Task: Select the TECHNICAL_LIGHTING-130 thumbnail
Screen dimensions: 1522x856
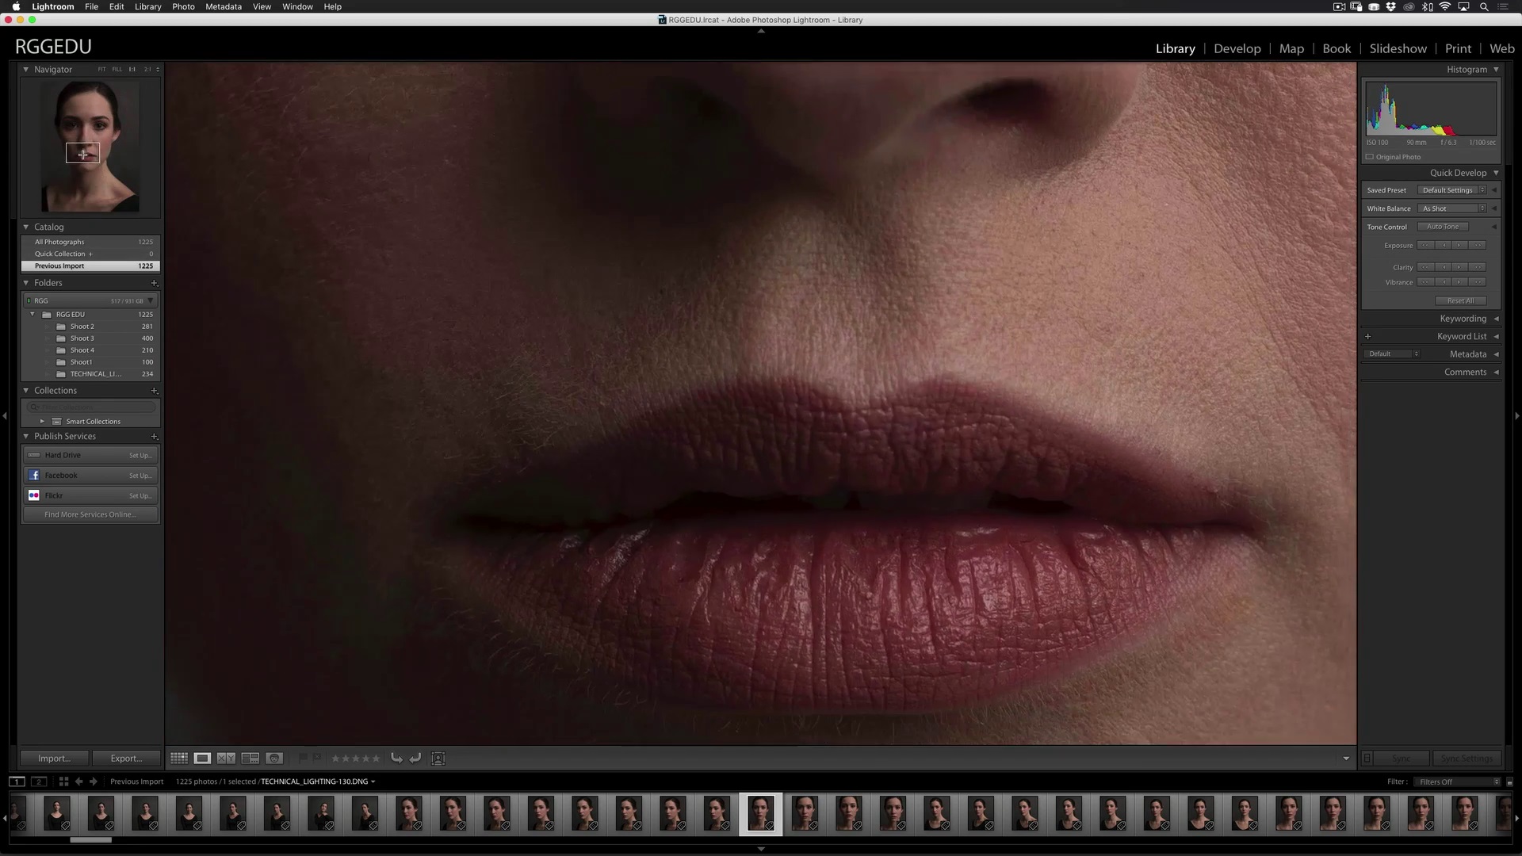Action: click(x=760, y=813)
